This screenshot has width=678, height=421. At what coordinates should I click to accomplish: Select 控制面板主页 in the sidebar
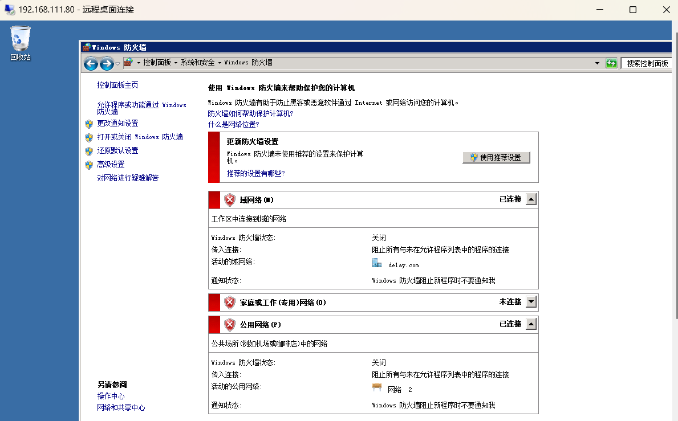[117, 84]
